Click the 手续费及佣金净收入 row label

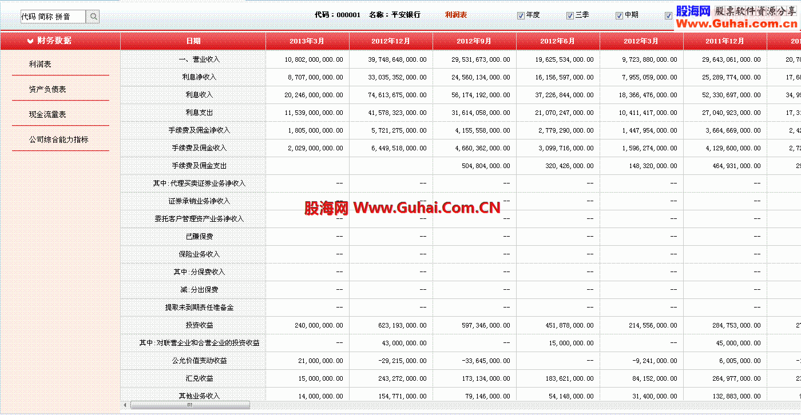[x=199, y=130]
